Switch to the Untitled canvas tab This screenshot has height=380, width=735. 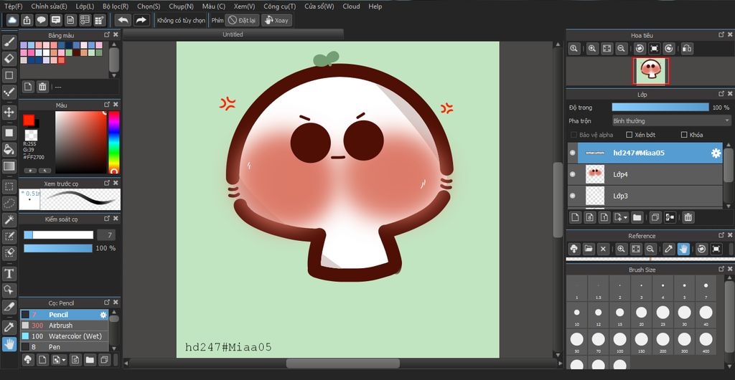pyautogui.click(x=233, y=34)
